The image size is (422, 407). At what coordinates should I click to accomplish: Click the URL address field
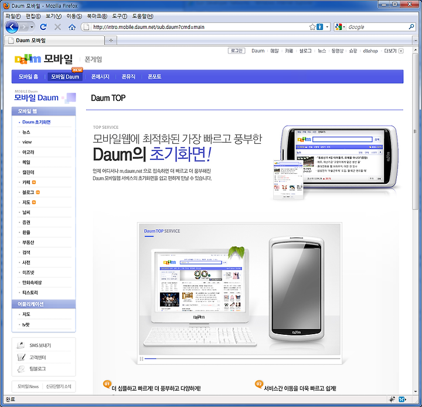199,26
